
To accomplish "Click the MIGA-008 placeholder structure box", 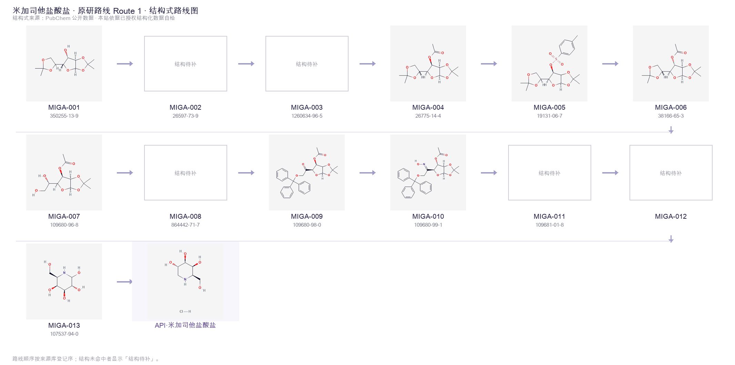I will (x=185, y=173).
